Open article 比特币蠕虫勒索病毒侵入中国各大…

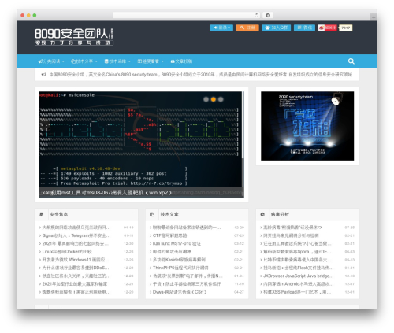click(x=297, y=260)
